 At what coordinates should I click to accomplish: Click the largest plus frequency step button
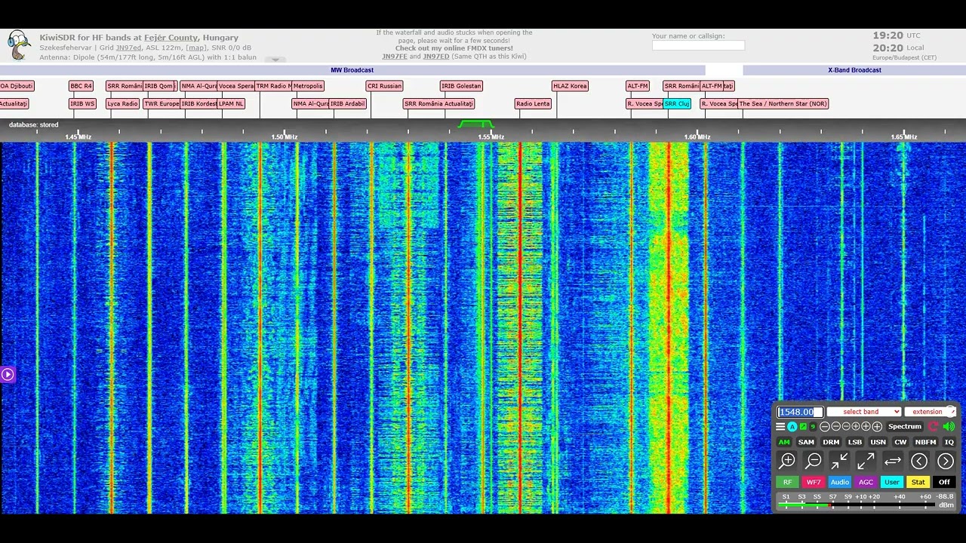pos(877,427)
